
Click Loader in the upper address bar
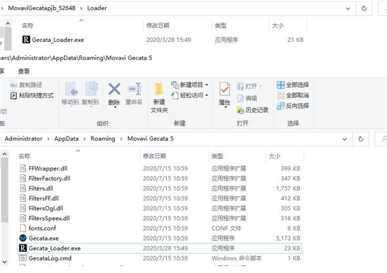pos(97,8)
